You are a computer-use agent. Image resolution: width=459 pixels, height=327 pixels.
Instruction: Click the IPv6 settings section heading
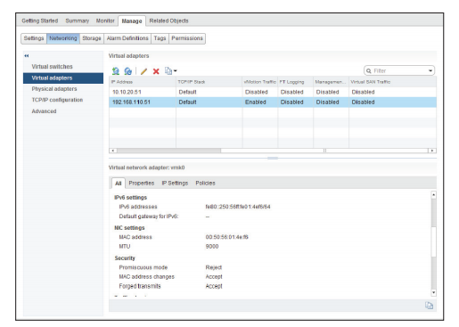(x=130, y=198)
